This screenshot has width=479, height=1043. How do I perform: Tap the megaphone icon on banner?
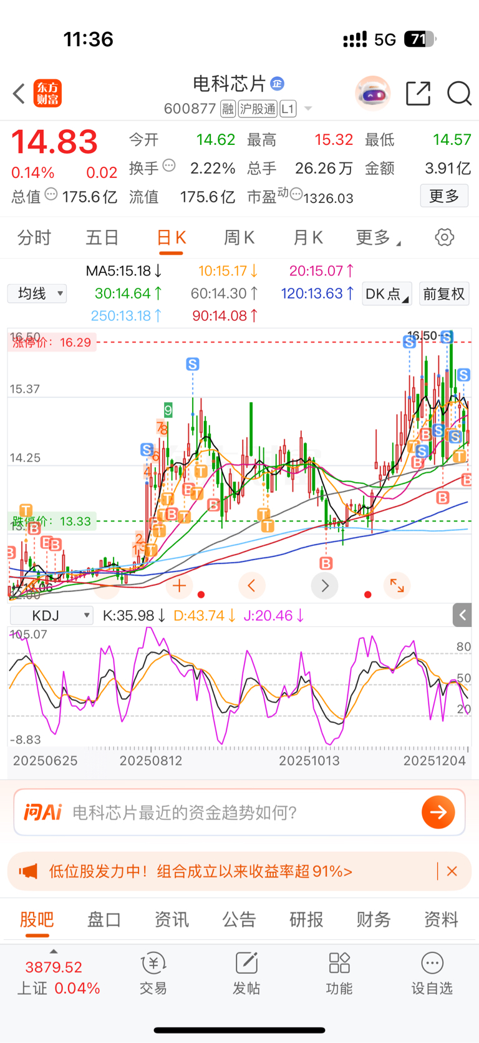click(x=29, y=871)
